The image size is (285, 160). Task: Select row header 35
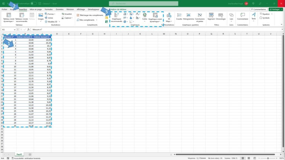(x=2, y=138)
